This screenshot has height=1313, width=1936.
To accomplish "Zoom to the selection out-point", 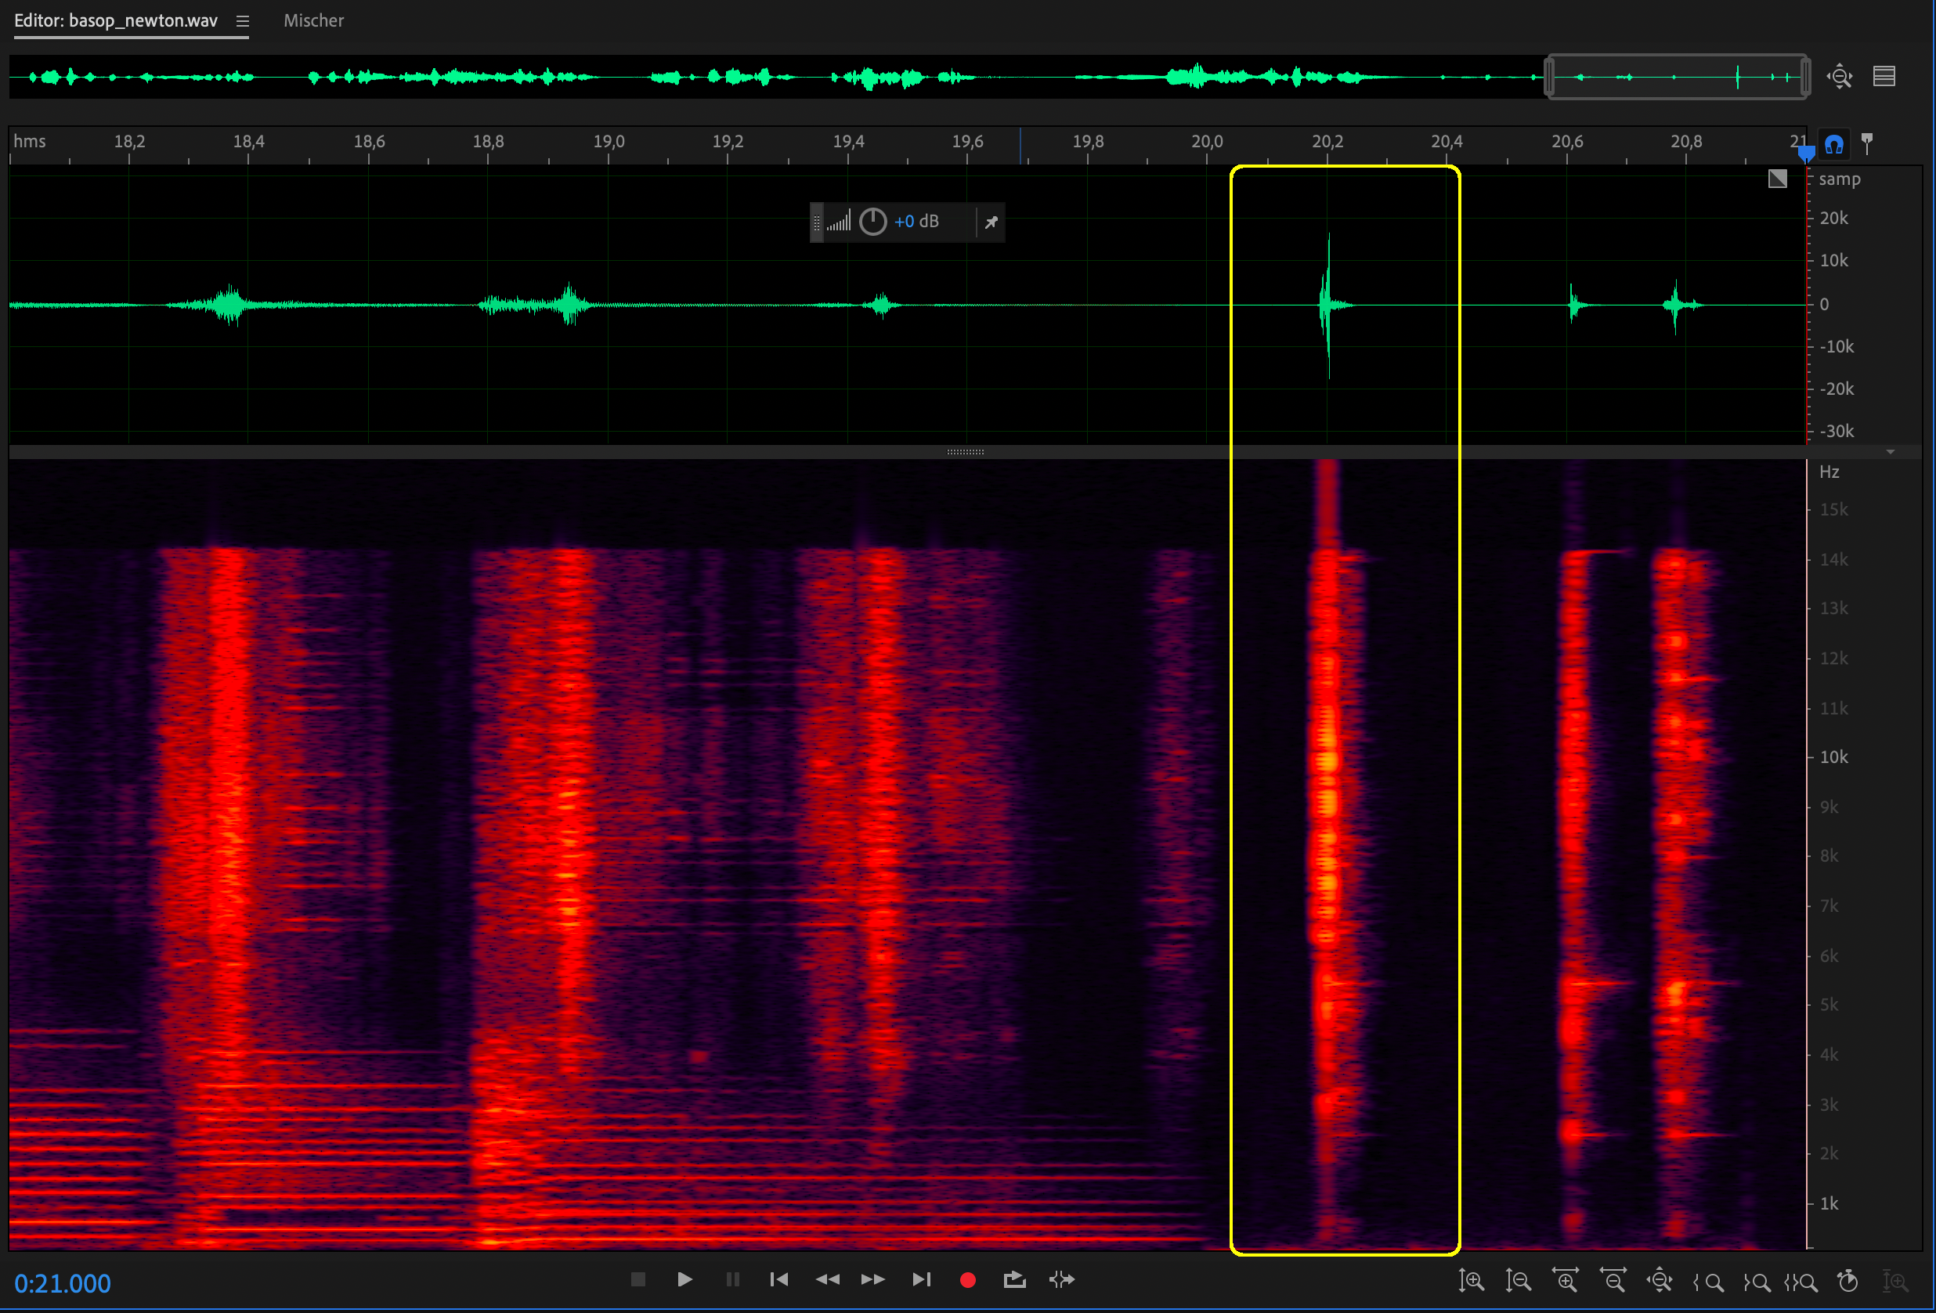I will pos(1756,1282).
